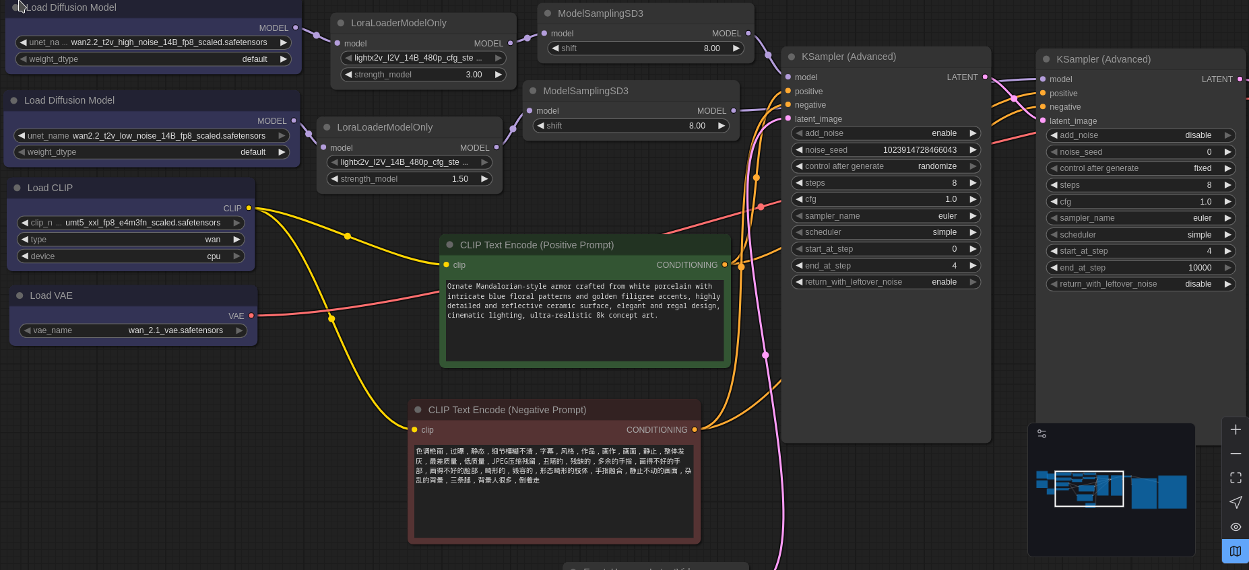
Task: Collapse the first KSampler (Advanced) node dot
Action: click(792, 57)
